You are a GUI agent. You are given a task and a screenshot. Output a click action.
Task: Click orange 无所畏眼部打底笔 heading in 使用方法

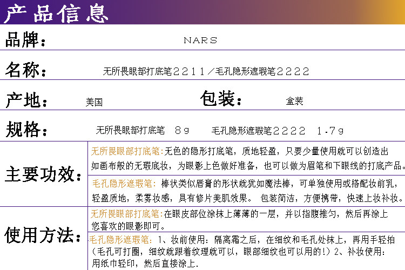pyautogui.click(x=127, y=214)
